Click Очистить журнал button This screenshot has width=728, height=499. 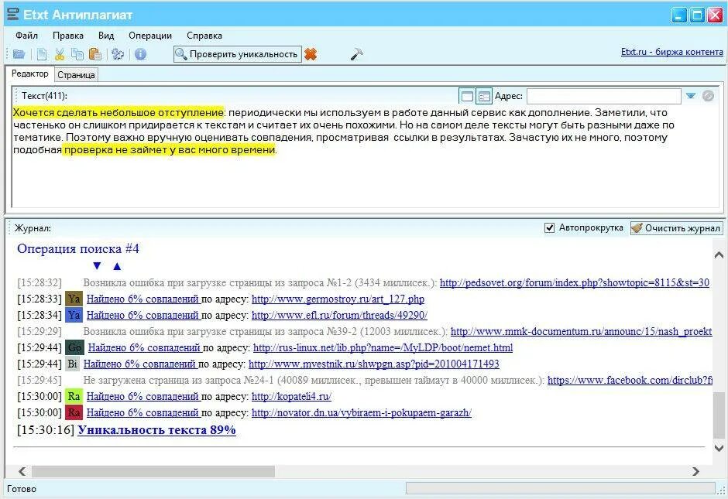pos(676,227)
